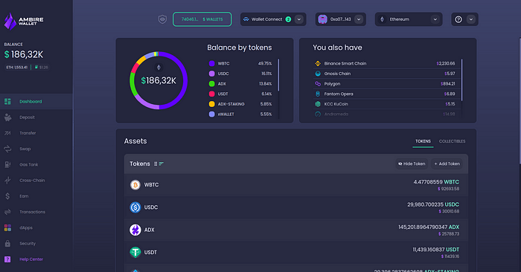Click the Hide Token button

412,163
